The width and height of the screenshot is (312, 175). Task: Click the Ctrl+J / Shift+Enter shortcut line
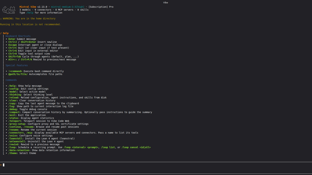[x=31, y=42]
